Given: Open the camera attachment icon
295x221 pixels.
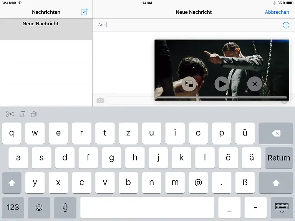Looking at the screenshot, I should tap(100, 100).
